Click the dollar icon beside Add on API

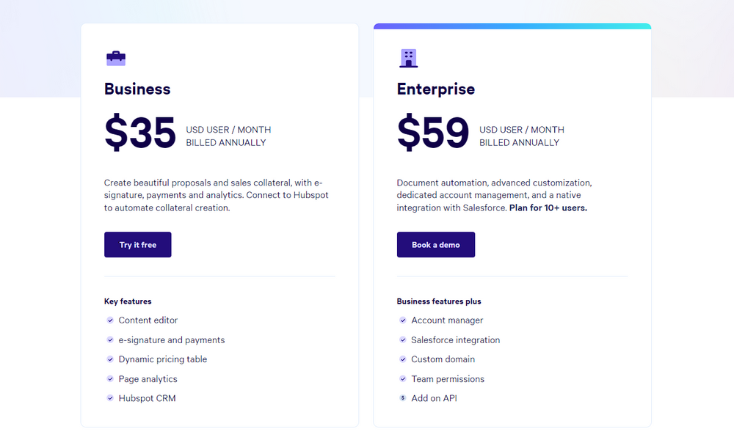pyautogui.click(x=403, y=398)
